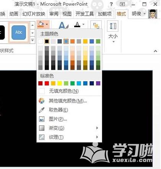This screenshot has height=169, width=161.
Task: Choose 取色器(E) eyedropper option
Action: (69, 110)
